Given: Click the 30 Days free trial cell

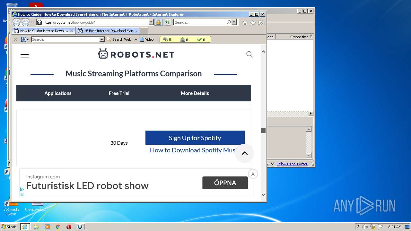Looking at the screenshot, I should [119, 143].
